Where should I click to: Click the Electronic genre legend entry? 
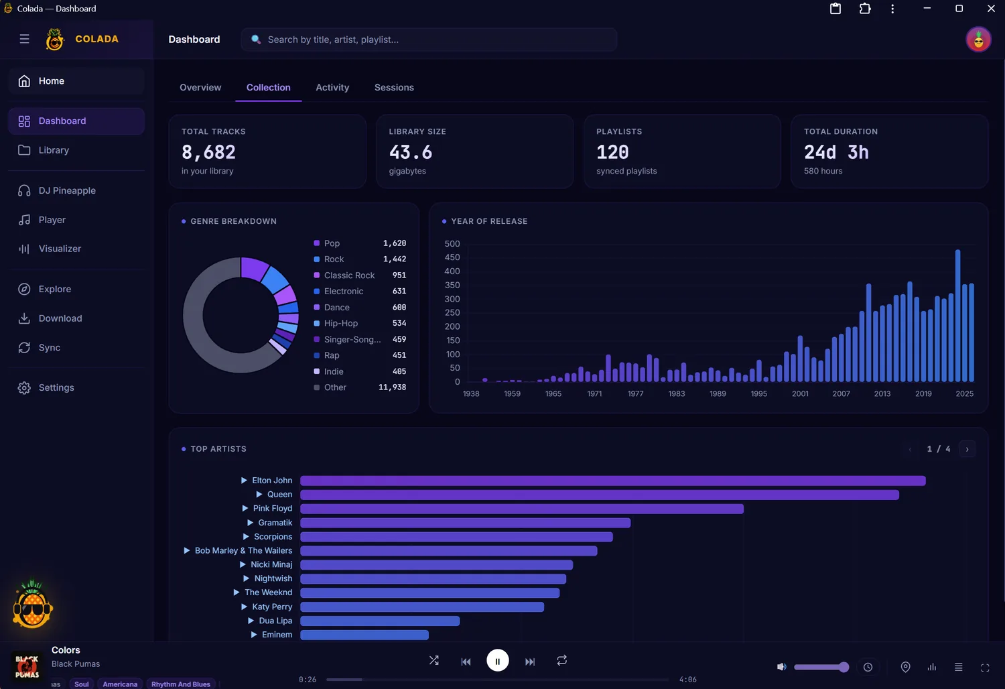[360, 292]
